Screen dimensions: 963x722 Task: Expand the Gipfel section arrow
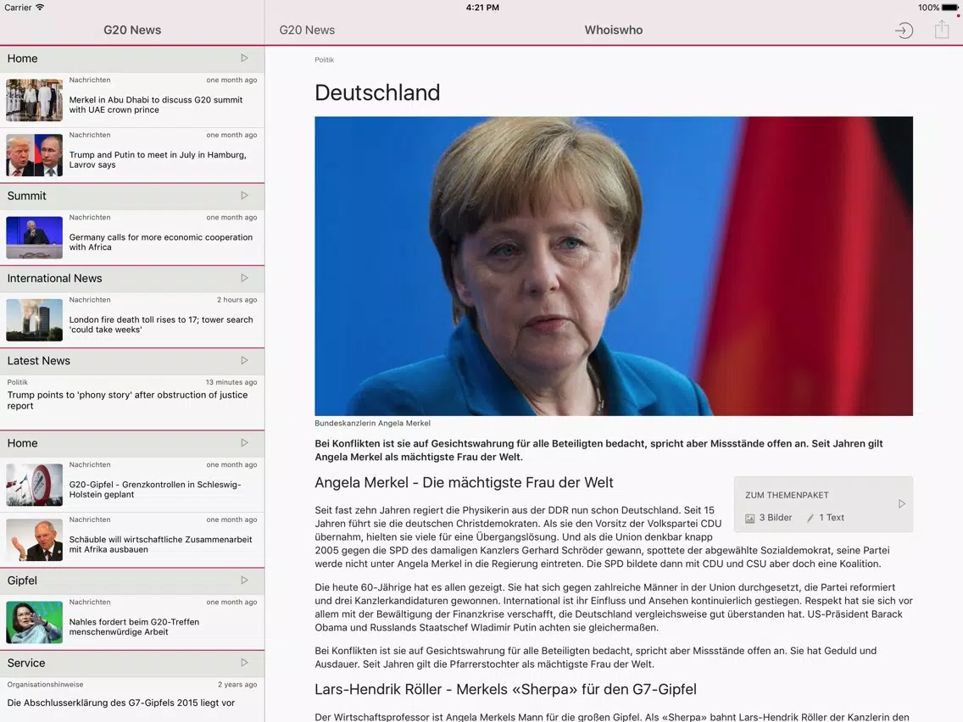tap(244, 580)
